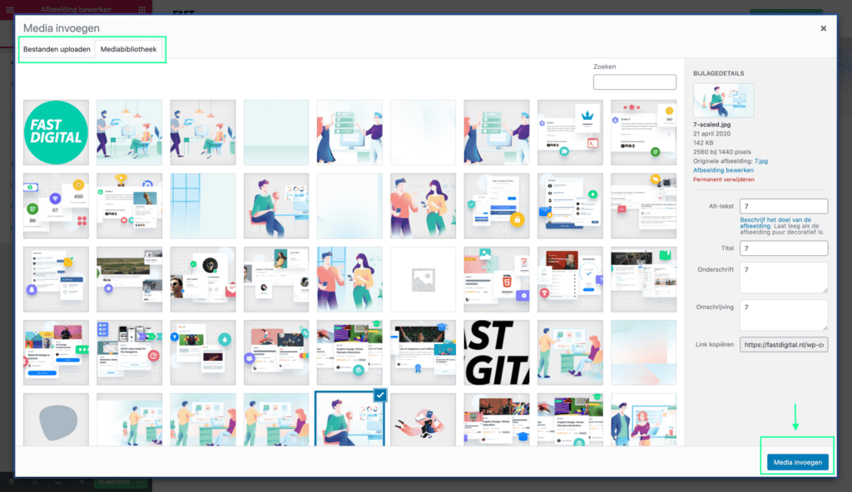Close the Media invoegen dialog
Viewport: 852px width, 492px height.
[824, 28]
